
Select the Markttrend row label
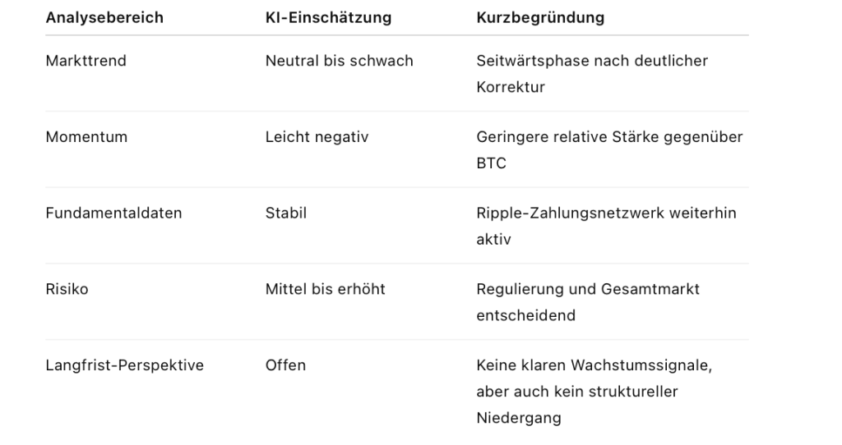point(86,61)
